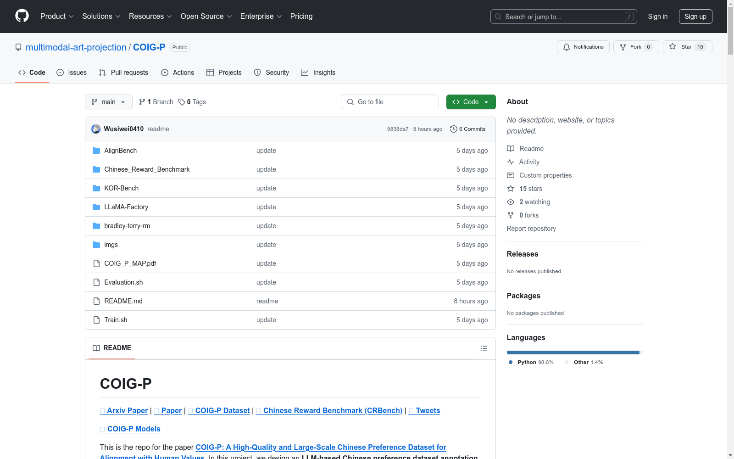734x459 pixels.
Task: Select the Code repository tab
Action: [32, 73]
